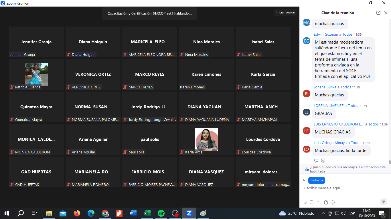This screenshot has width=391, height=219.
Task: Select Karla Arce's participant photo tile
Action: (x=206, y=139)
